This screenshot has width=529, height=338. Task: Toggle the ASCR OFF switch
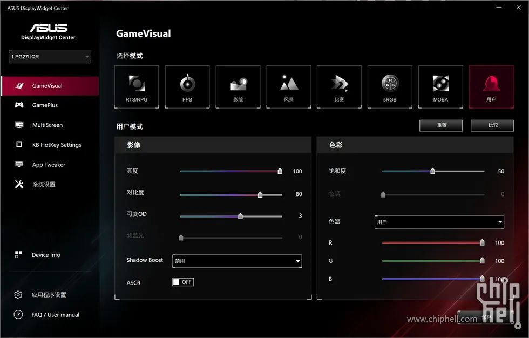click(x=183, y=282)
